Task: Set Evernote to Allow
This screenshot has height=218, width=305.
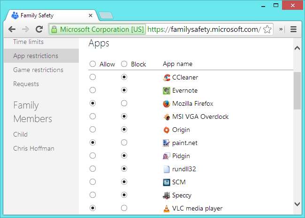Action: pyautogui.click(x=92, y=90)
